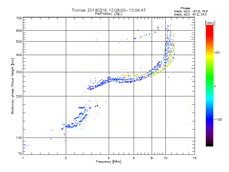
Task: Click the 6 label on the frequency axis
Action: [x=134, y=158]
